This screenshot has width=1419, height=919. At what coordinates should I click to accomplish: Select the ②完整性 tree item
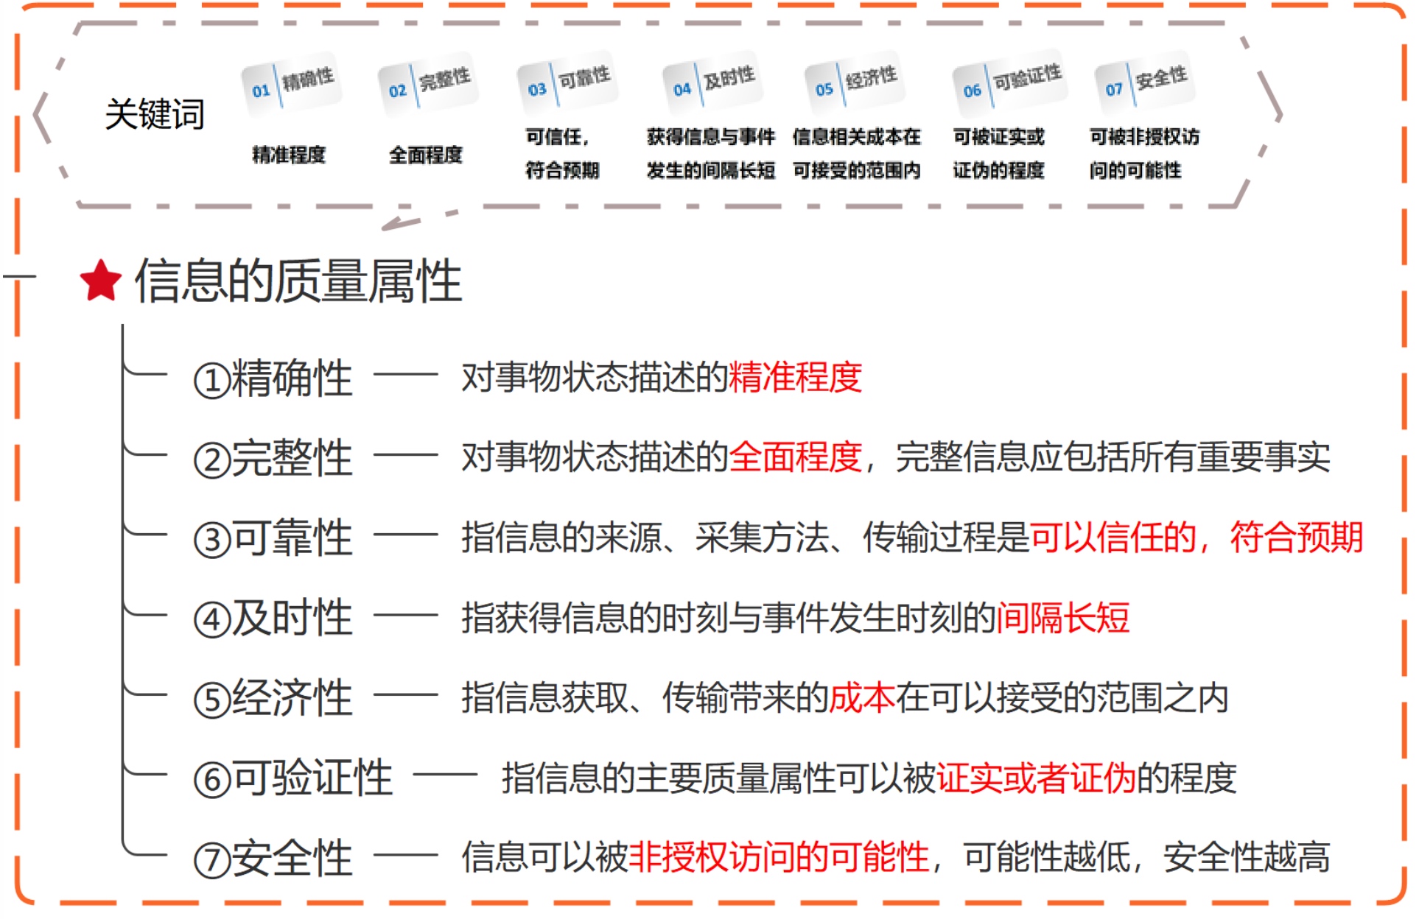pos(273,458)
